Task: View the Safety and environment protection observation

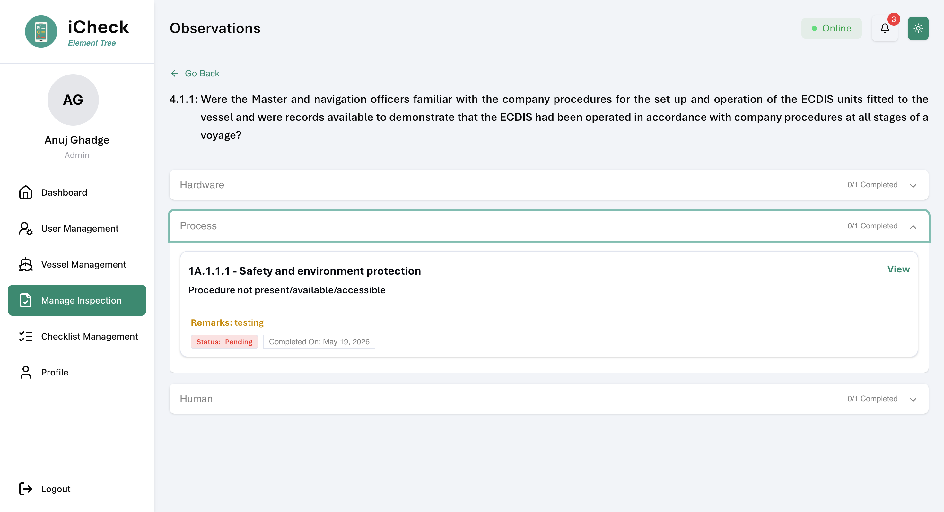Action: point(898,269)
